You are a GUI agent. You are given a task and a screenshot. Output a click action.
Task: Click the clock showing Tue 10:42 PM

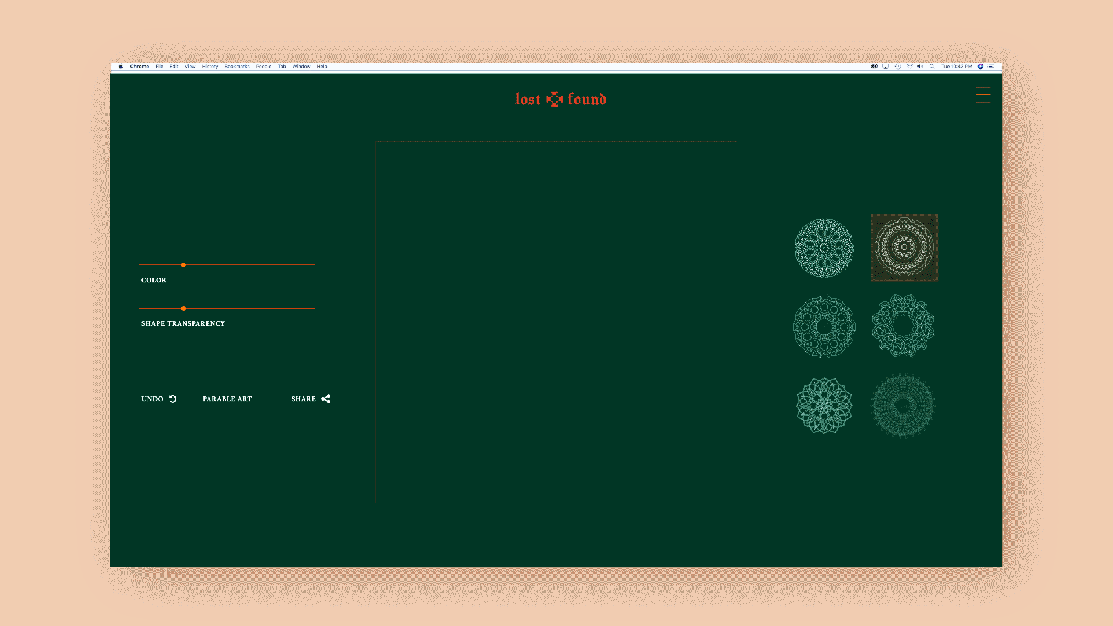pos(956,67)
